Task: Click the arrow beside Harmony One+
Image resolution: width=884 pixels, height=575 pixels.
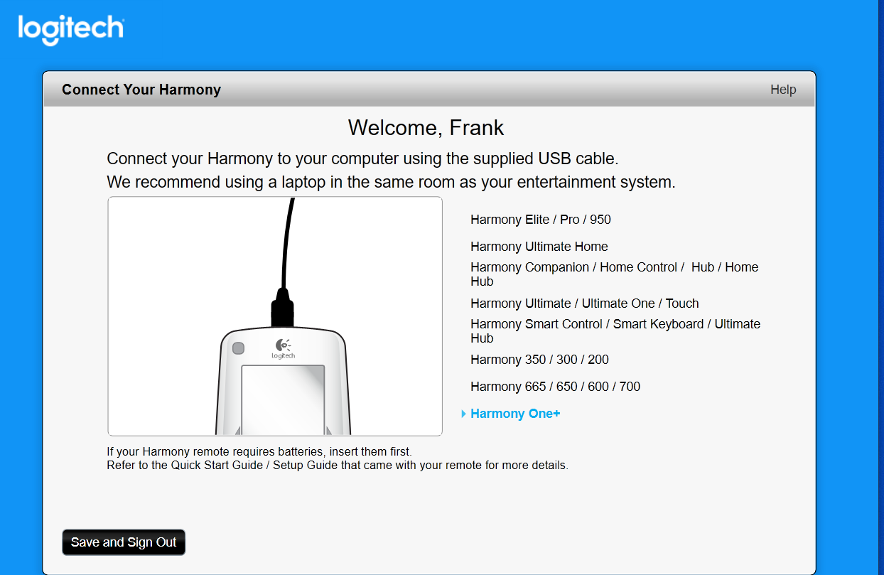Action: coord(464,414)
